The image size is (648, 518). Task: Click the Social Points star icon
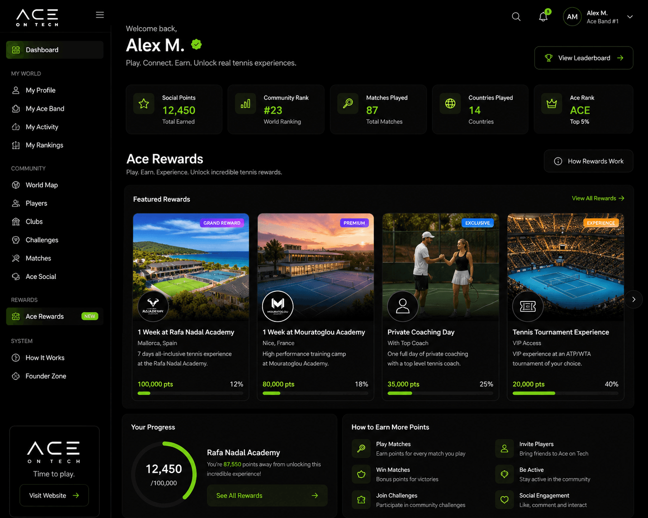(144, 103)
